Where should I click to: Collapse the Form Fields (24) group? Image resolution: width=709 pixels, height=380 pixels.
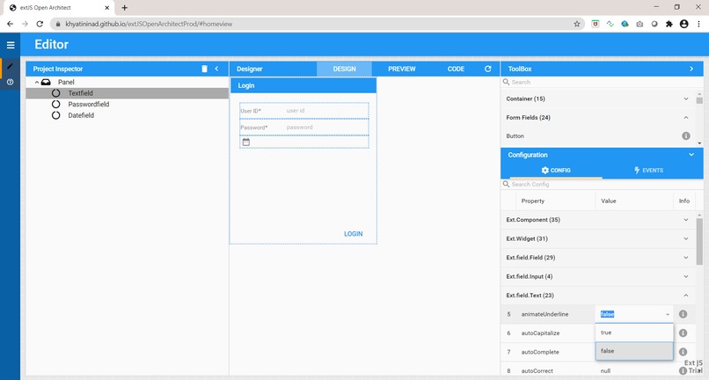pyautogui.click(x=686, y=118)
